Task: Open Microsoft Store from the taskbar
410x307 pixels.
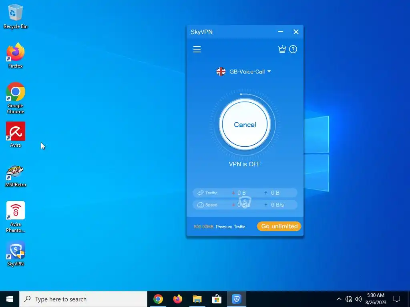Action: tap(217, 299)
